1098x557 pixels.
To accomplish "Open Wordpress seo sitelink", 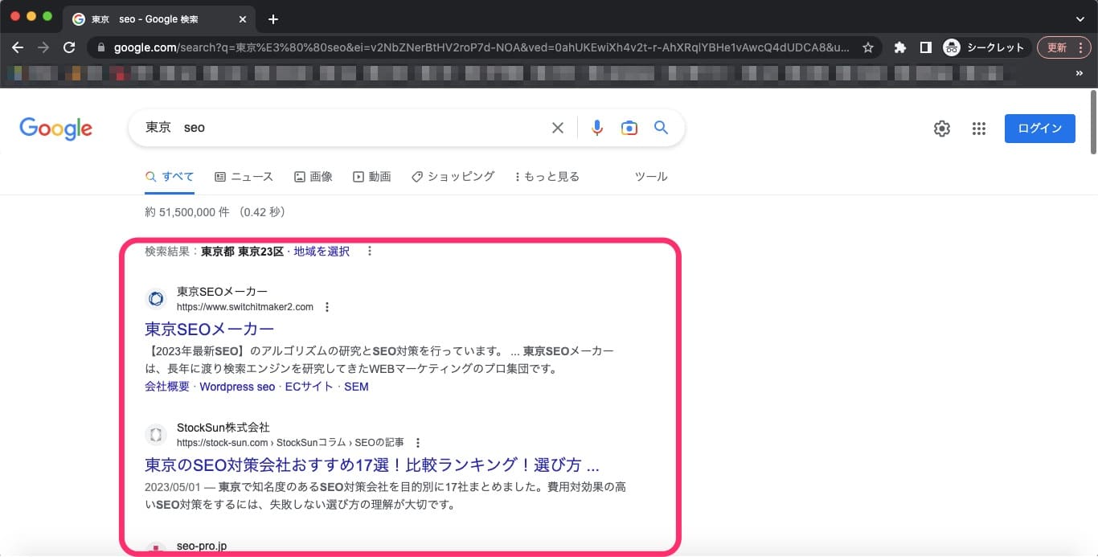I will (237, 387).
